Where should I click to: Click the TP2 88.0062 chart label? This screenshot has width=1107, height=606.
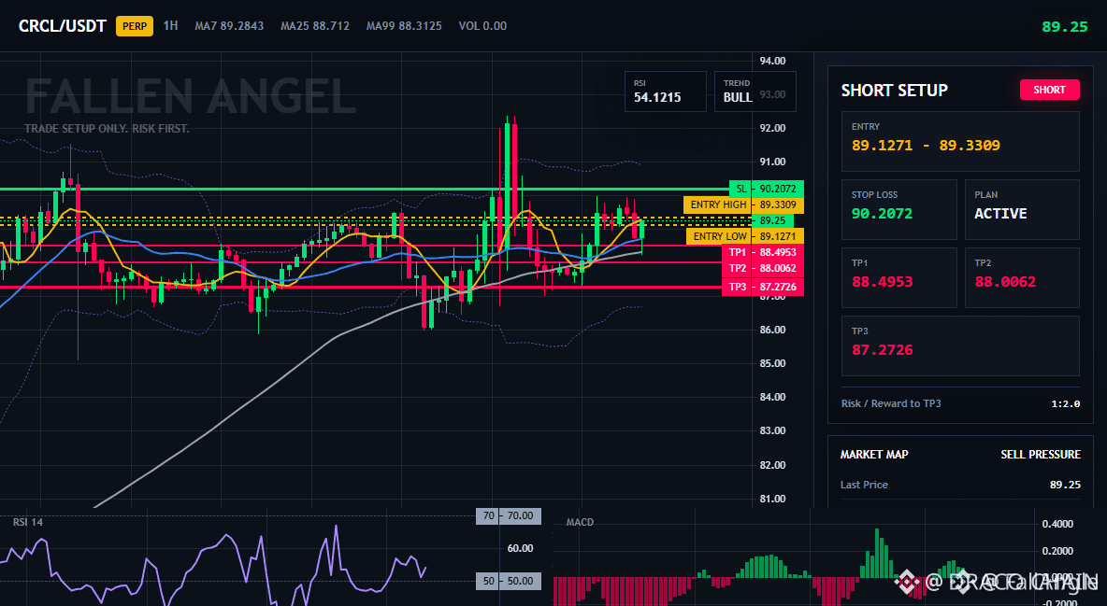point(763,268)
